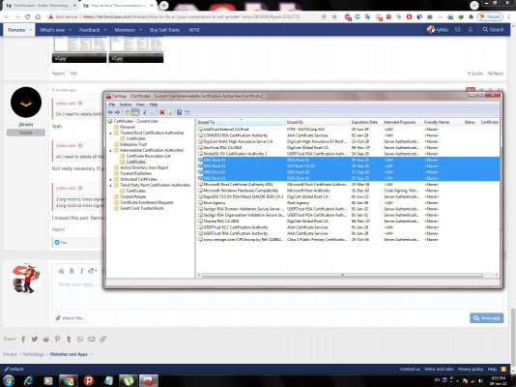Toggle the Show/Hide console tree button
The width and height of the screenshot is (516, 387).
pos(135,112)
